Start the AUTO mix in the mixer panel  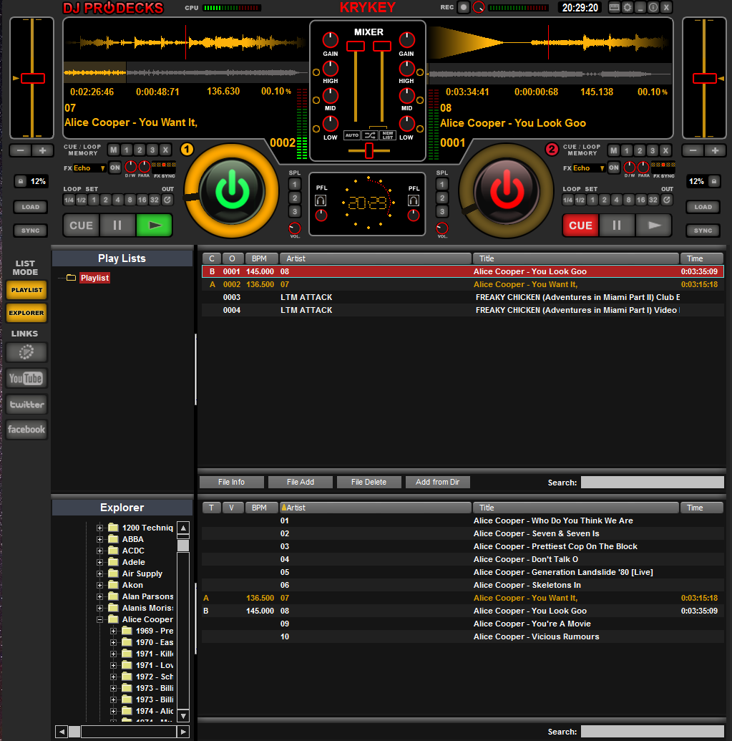pyautogui.click(x=351, y=135)
